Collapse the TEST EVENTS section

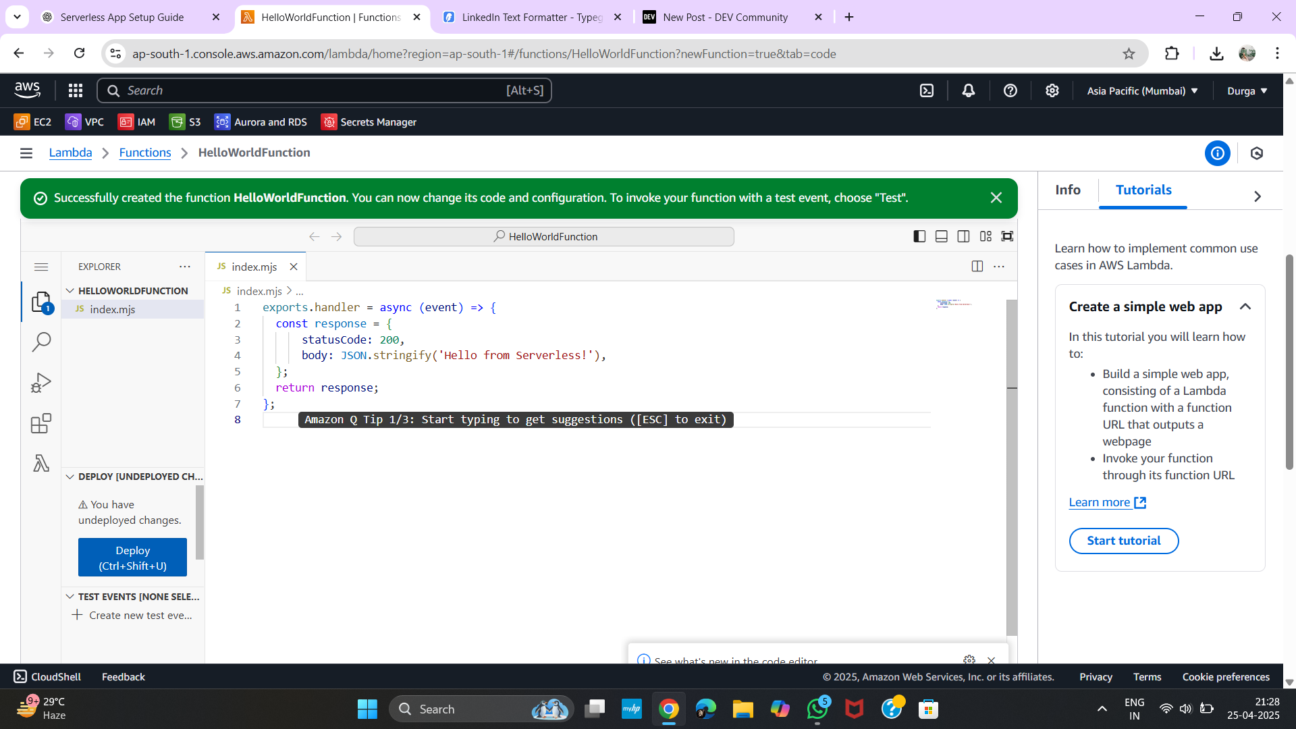point(70,597)
